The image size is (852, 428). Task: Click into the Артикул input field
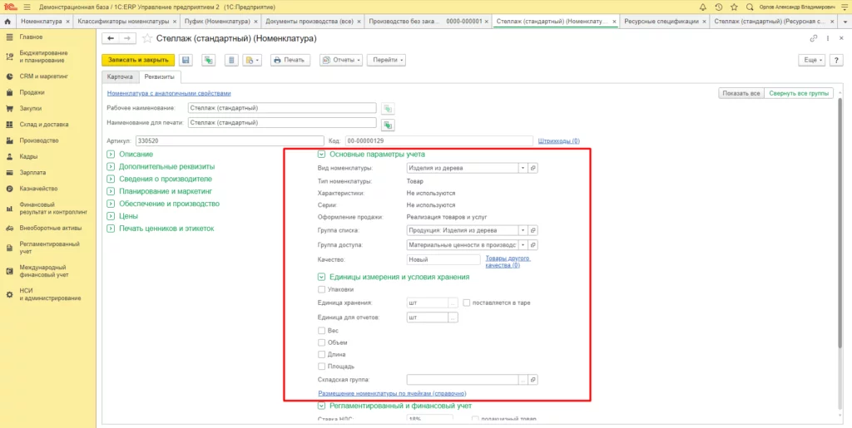click(229, 141)
